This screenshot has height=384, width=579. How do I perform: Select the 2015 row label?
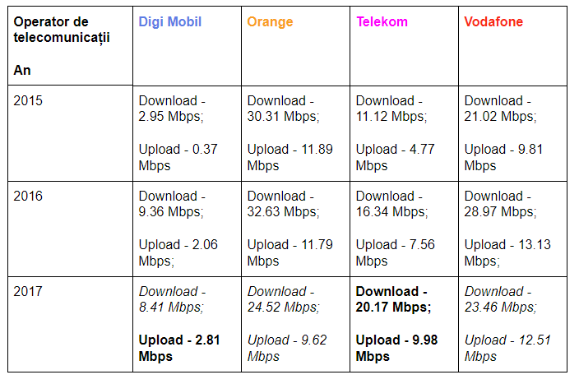click(28, 101)
